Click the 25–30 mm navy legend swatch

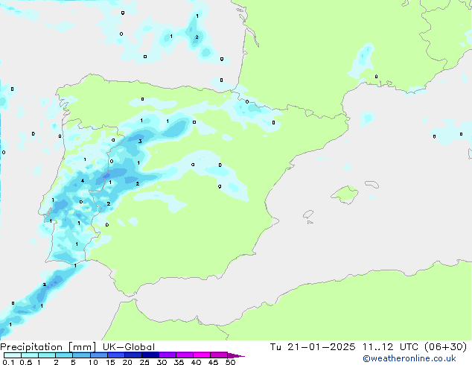pyautogui.click(x=150, y=355)
